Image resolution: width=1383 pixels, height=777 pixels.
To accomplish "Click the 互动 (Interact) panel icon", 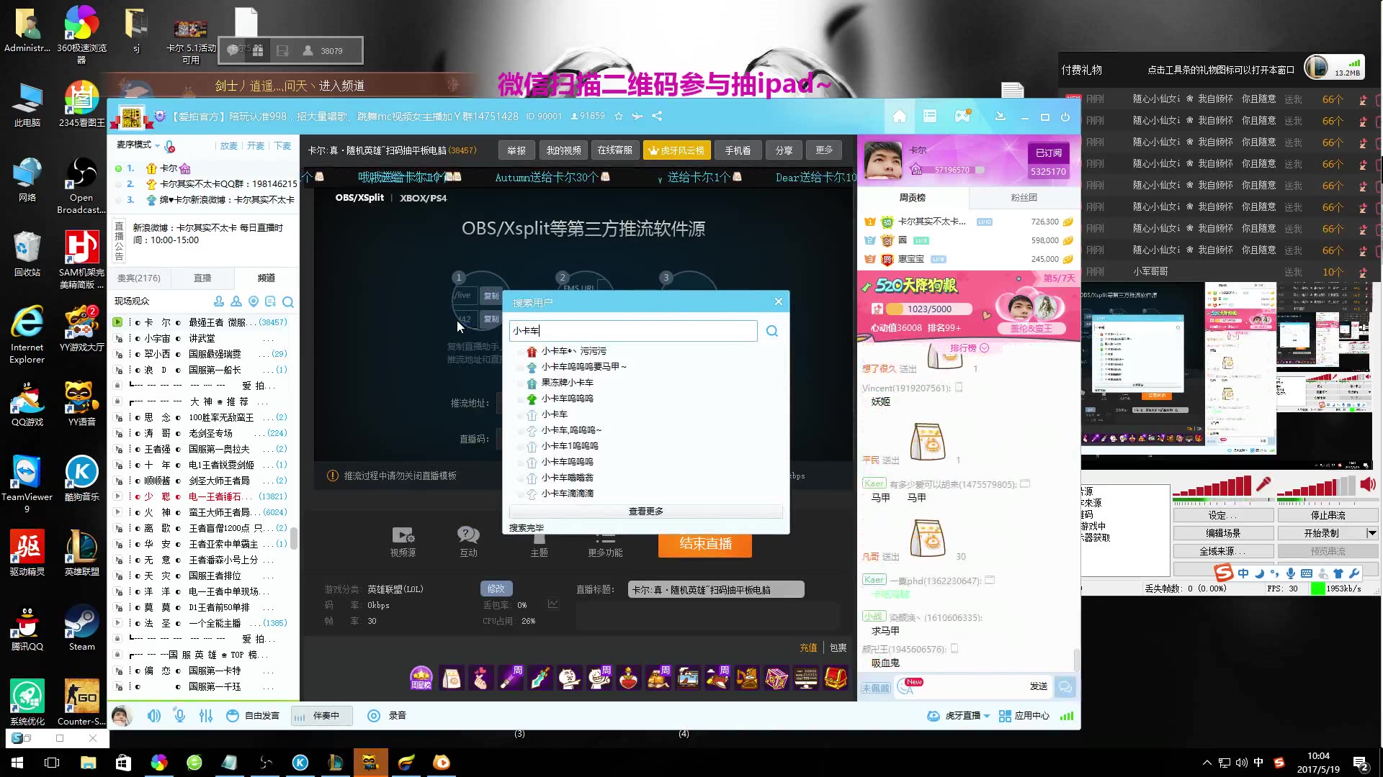I will 468,541.
